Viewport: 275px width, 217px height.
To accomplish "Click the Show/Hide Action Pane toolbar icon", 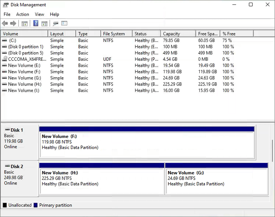I will [44, 24].
